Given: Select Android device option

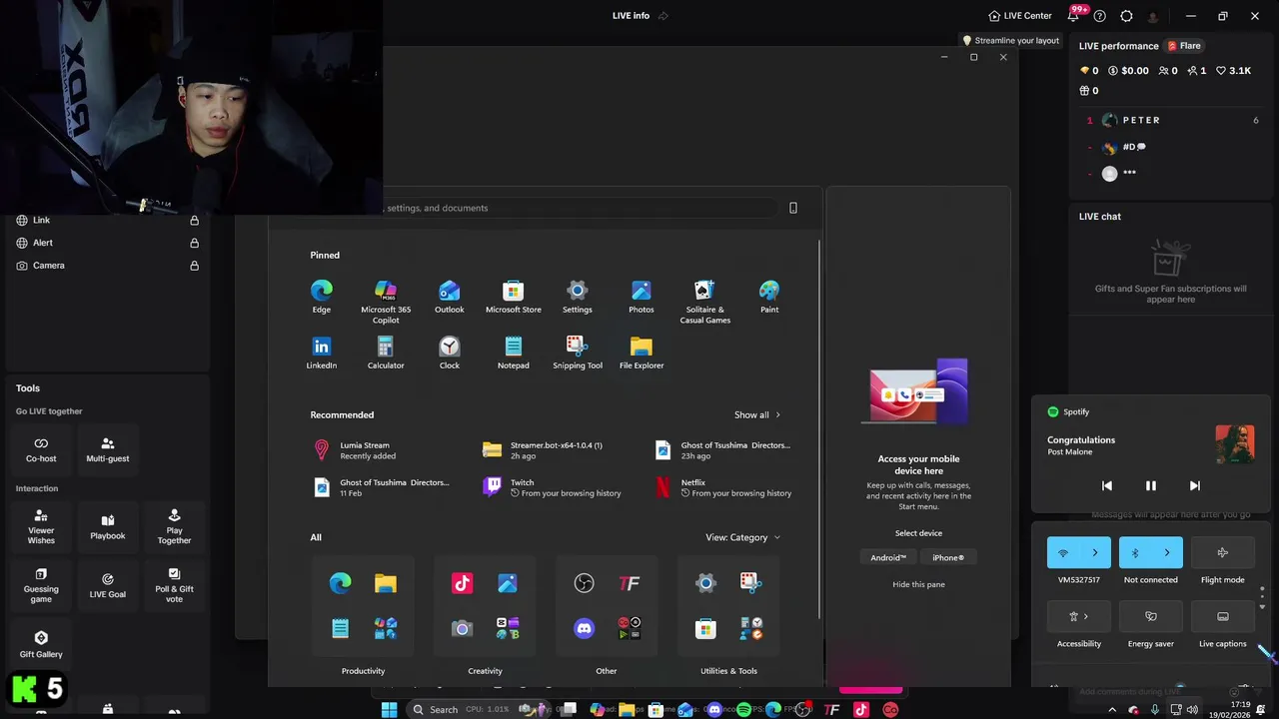Looking at the screenshot, I should (x=887, y=557).
